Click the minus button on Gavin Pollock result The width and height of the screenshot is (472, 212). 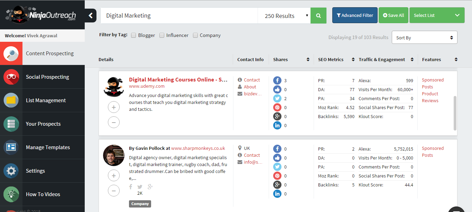pyautogui.click(x=114, y=191)
